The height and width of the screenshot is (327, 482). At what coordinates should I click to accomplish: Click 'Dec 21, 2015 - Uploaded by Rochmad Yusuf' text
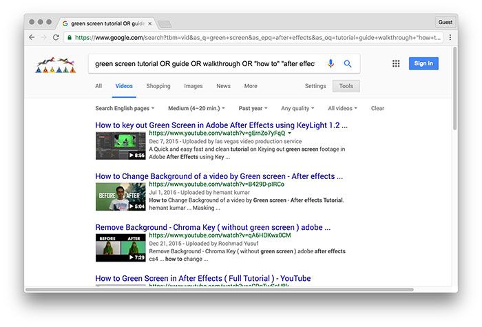(204, 244)
